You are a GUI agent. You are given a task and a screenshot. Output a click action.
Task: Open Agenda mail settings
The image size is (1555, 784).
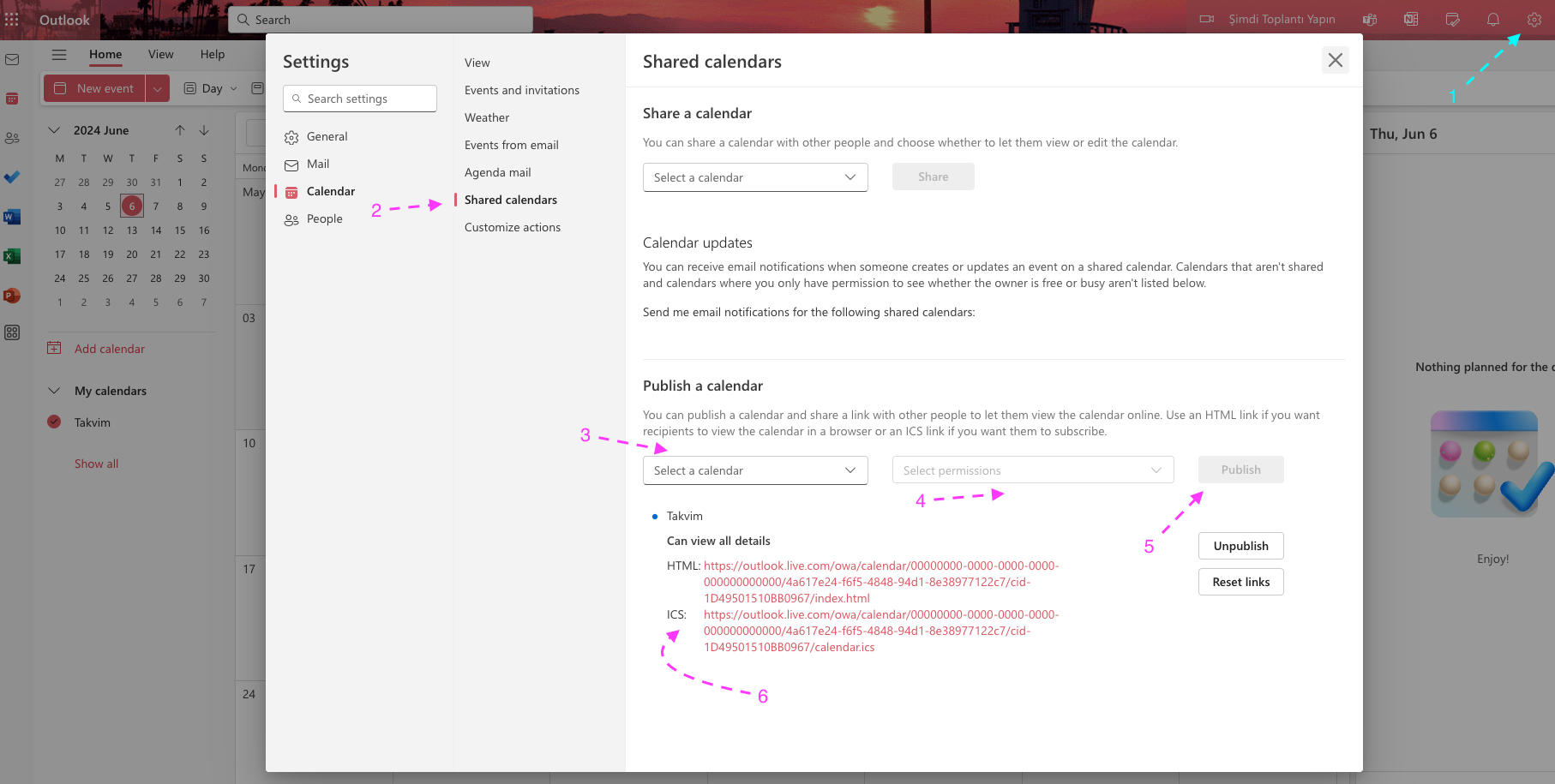[498, 172]
